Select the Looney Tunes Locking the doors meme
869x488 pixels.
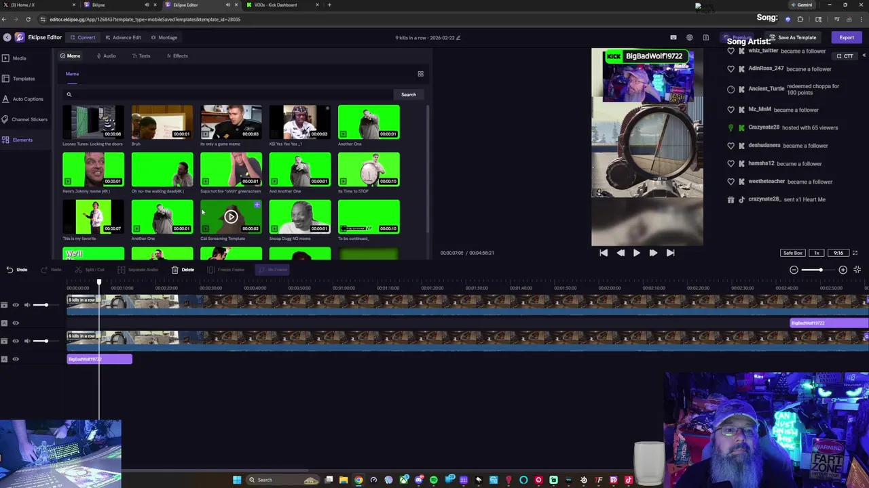tap(93, 122)
